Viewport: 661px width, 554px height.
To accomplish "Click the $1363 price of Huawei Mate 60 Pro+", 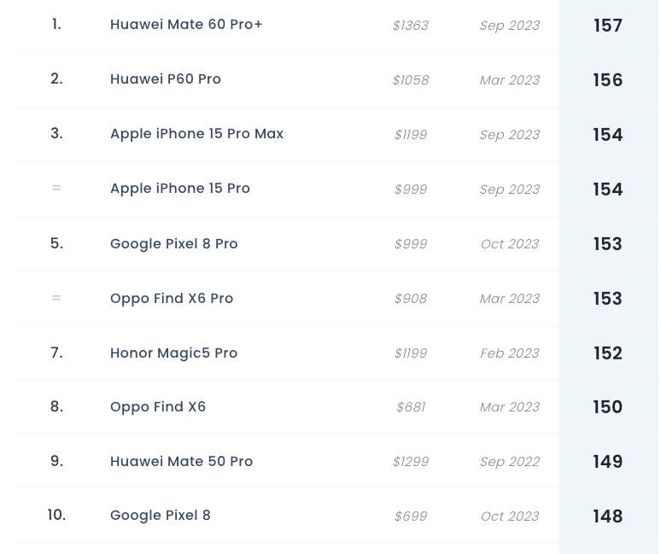I will coord(411,26).
